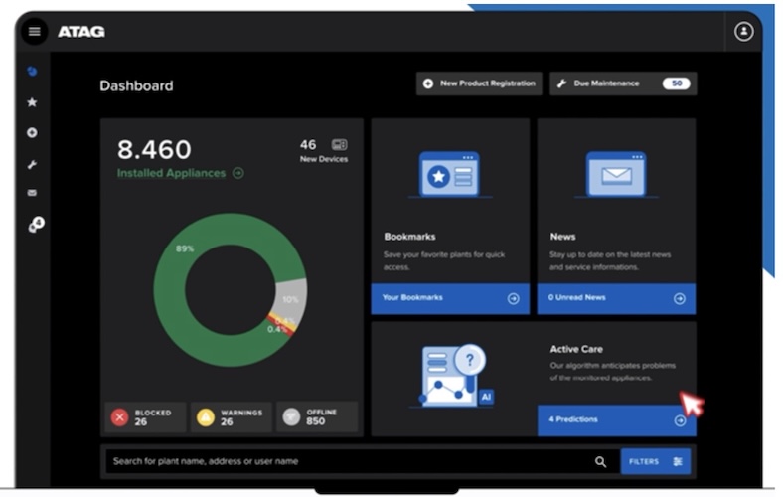Select the Blocked status tile

pos(145,417)
